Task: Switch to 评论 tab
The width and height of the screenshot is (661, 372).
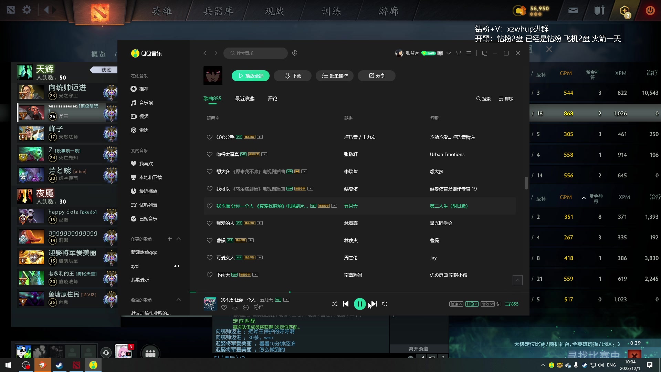Action: 273,99
